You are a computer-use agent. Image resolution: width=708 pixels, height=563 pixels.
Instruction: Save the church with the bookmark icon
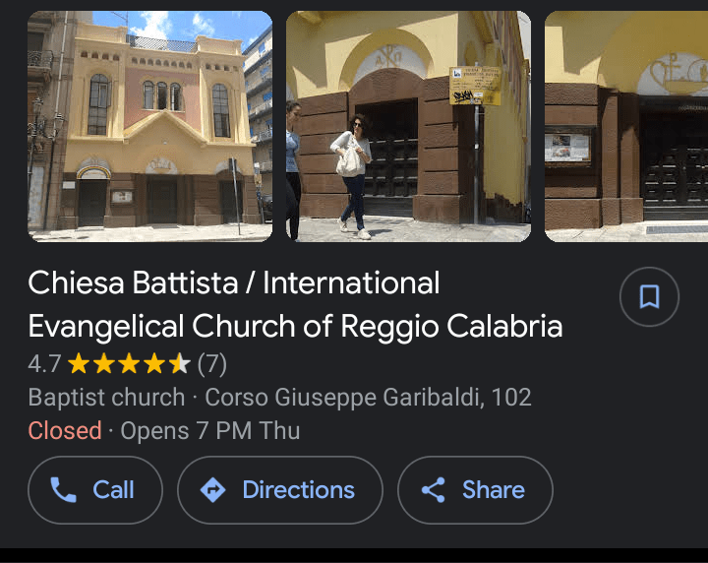pyautogui.click(x=649, y=297)
